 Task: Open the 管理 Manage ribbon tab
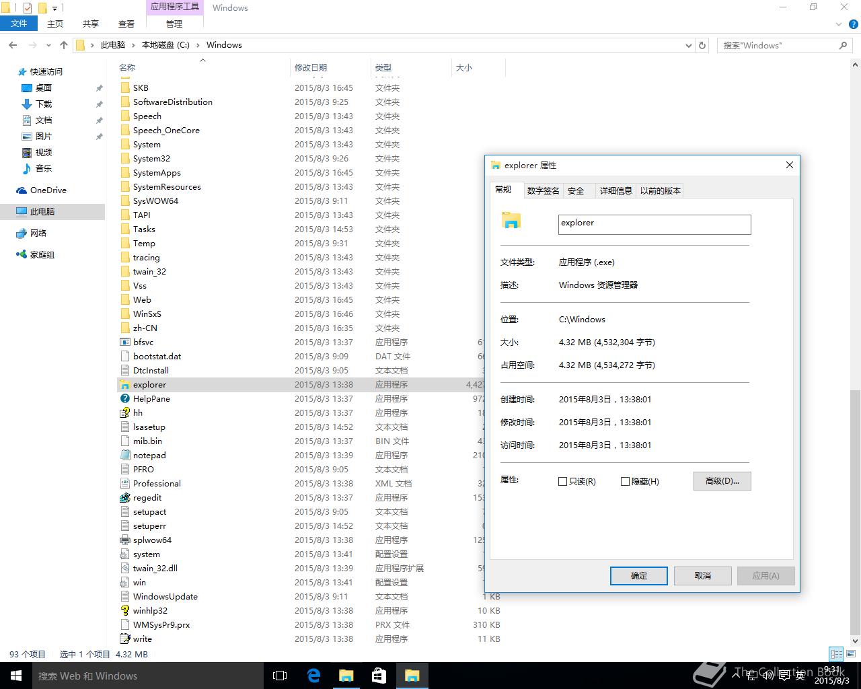click(x=174, y=24)
